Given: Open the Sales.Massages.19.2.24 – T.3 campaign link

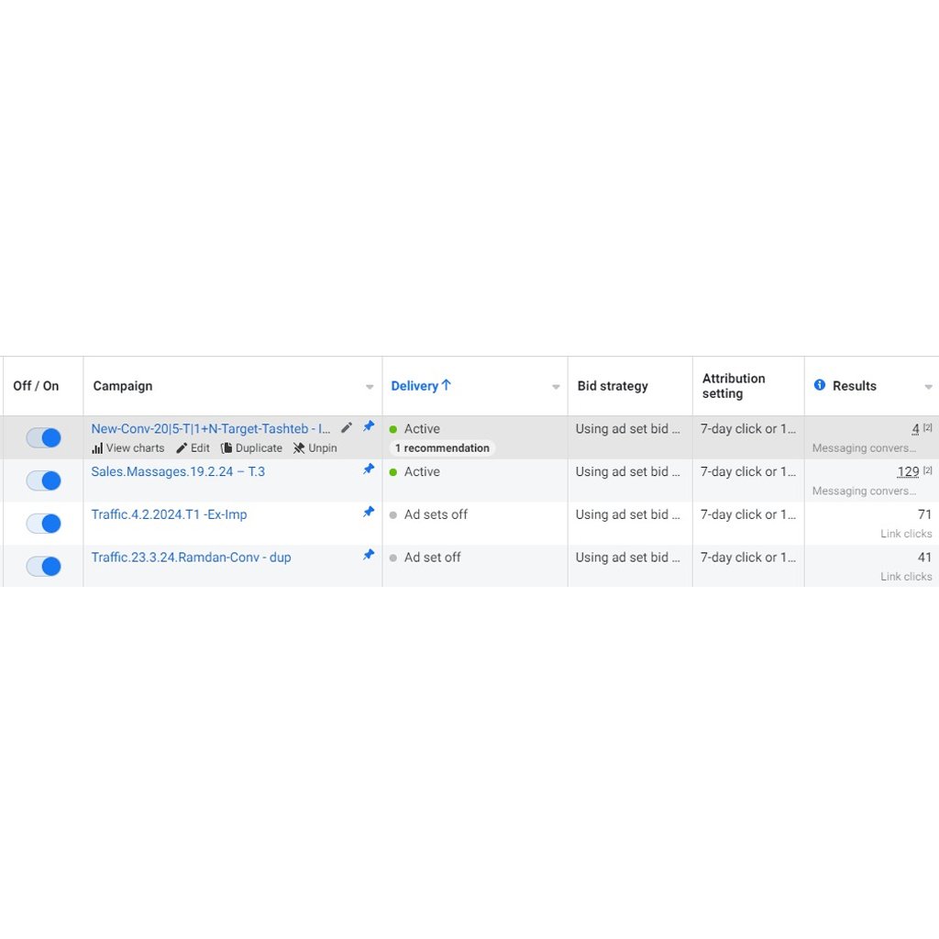Looking at the screenshot, I should [x=178, y=472].
